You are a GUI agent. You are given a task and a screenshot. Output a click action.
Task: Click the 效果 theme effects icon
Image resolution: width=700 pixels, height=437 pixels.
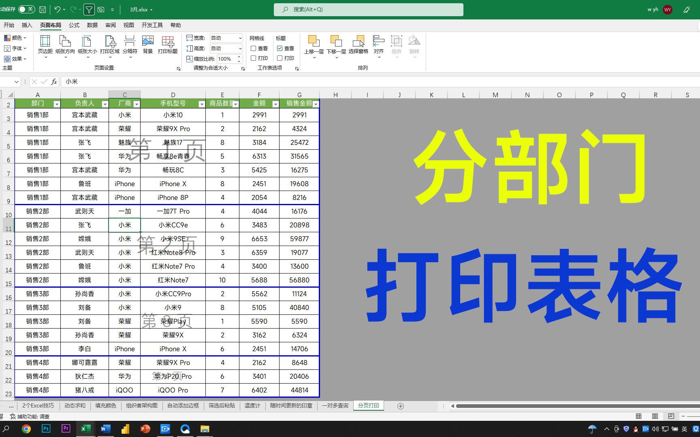[x=7, y=59]
